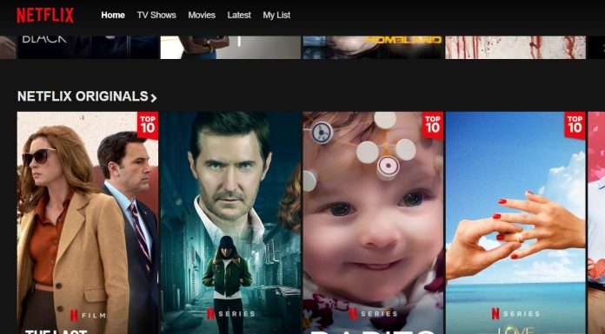
Task: Open the ring-on-finger beach series poster
Action: tap(515, 223)
